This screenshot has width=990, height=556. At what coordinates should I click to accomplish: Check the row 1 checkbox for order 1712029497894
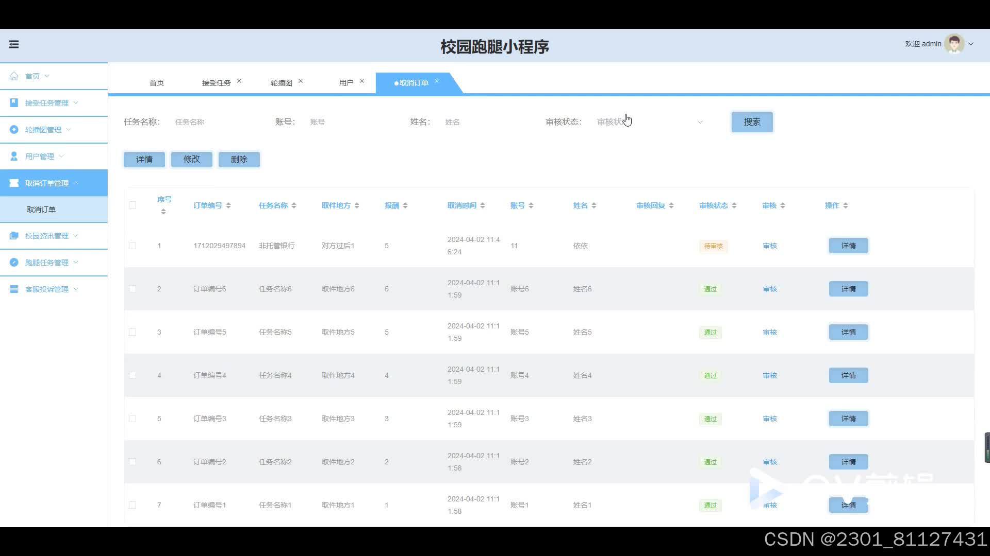pyautogui.click(x=133, y=246)
